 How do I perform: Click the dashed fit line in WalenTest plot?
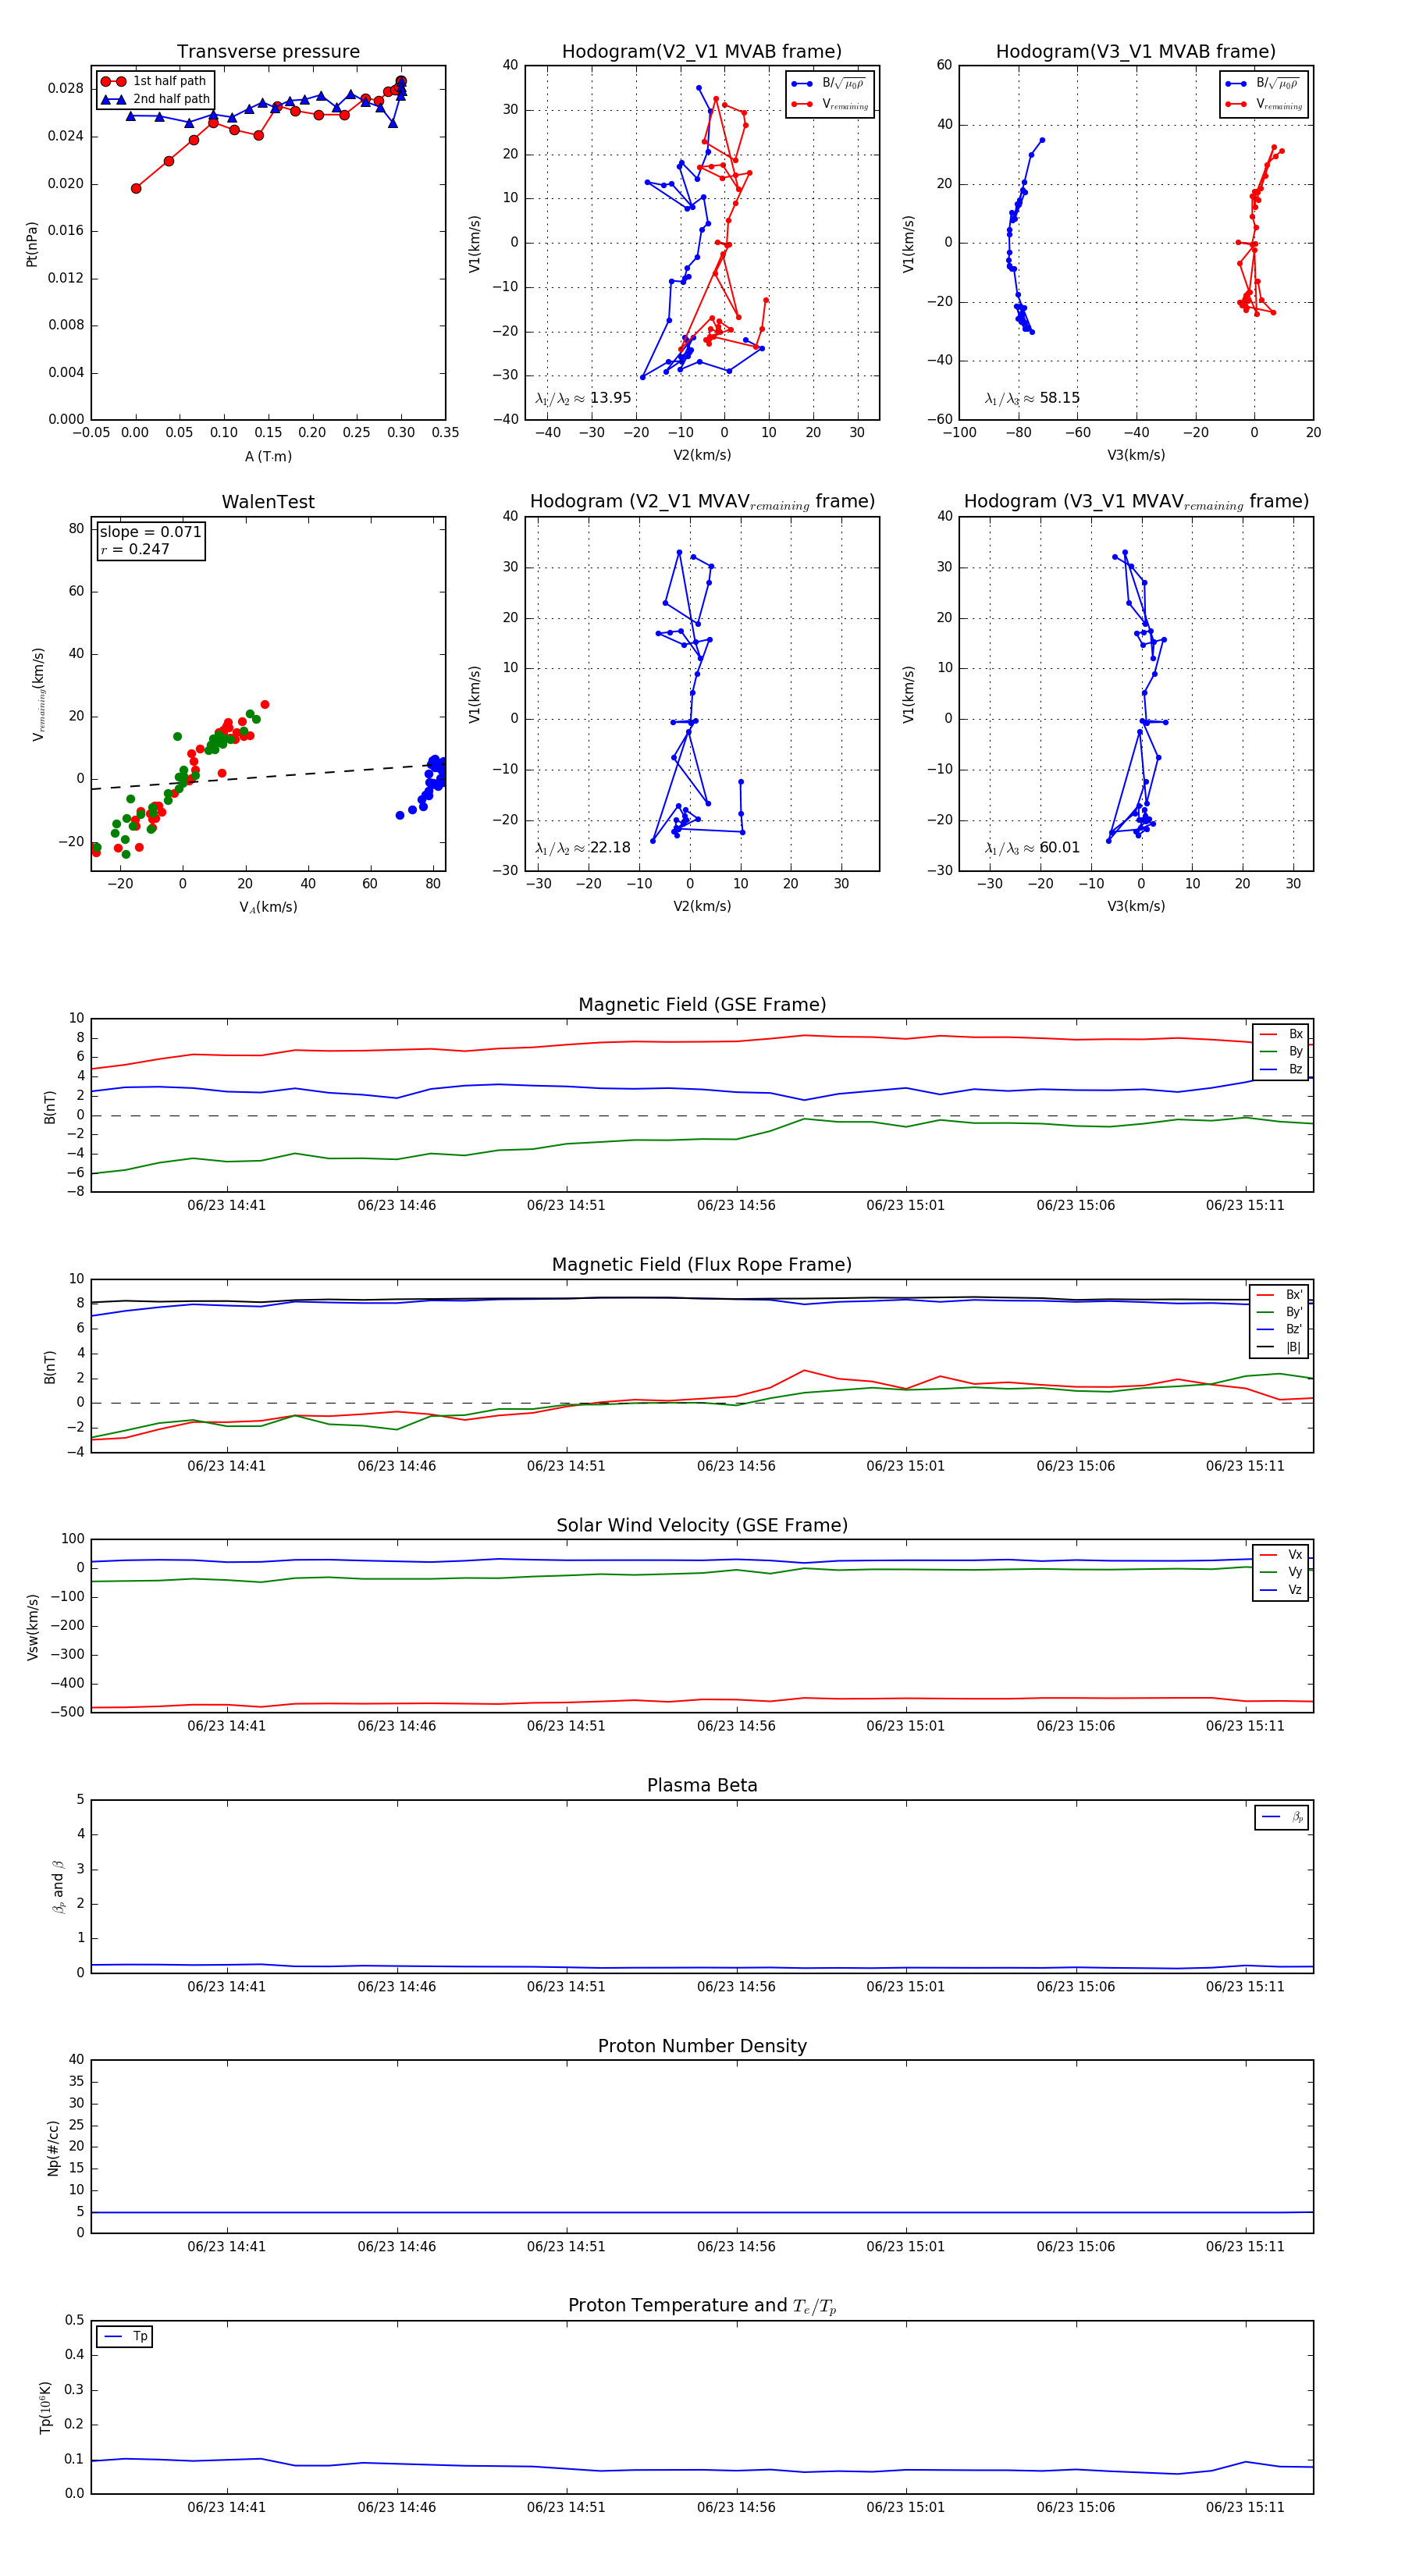coord(268,776)
